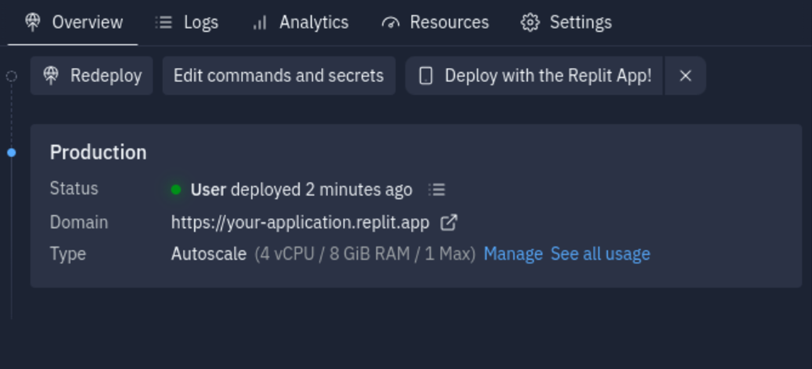812x369 pixels.
Task: Click the Manage link
Action: coord(513,253)
